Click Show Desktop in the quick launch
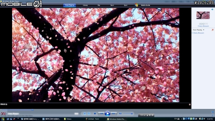Viewport: 215px width, 121px height. [x=8, y=119]
